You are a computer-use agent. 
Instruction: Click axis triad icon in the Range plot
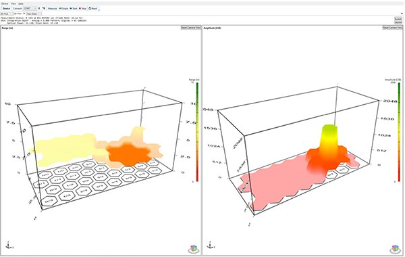click(9, 245)
